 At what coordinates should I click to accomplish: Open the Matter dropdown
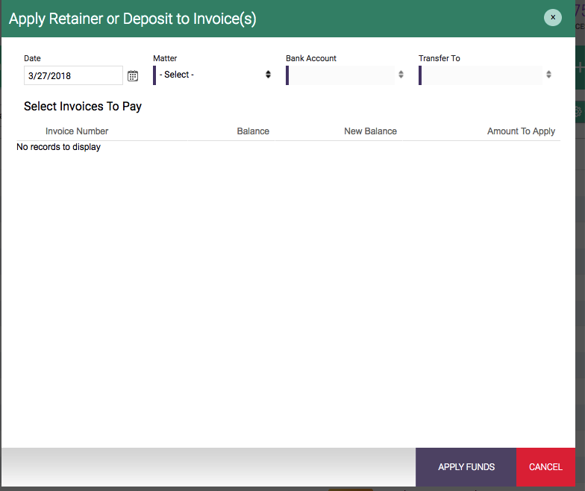pos(213,75)
